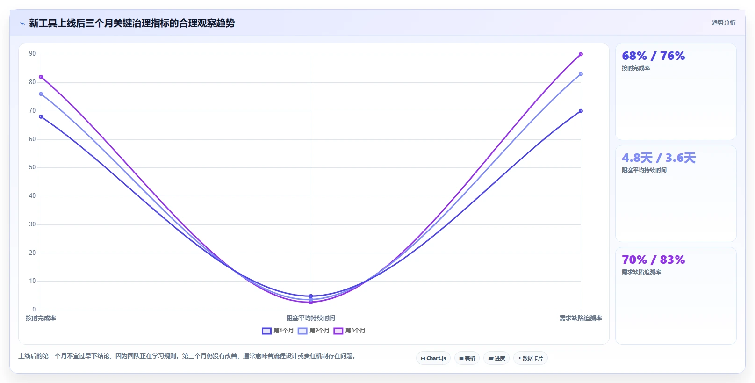755x383 pixels.
Task: Click the 需求缺陷追溯率 caption under 70% / 83%
Action: click(x=641, y=272)
